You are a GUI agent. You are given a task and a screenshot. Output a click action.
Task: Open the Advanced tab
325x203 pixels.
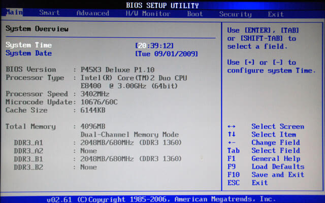click(x=92, y=13)
